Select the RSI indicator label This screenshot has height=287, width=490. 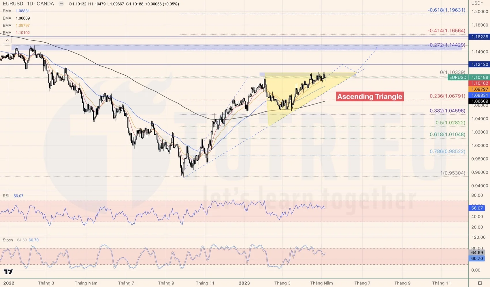tap(6, 196)
